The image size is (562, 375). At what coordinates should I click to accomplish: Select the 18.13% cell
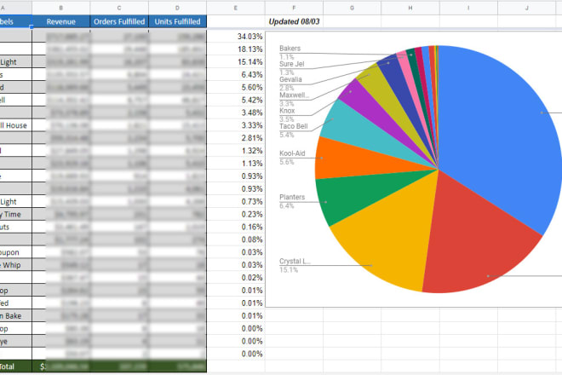pyautogui.click(x=236, y=49)
